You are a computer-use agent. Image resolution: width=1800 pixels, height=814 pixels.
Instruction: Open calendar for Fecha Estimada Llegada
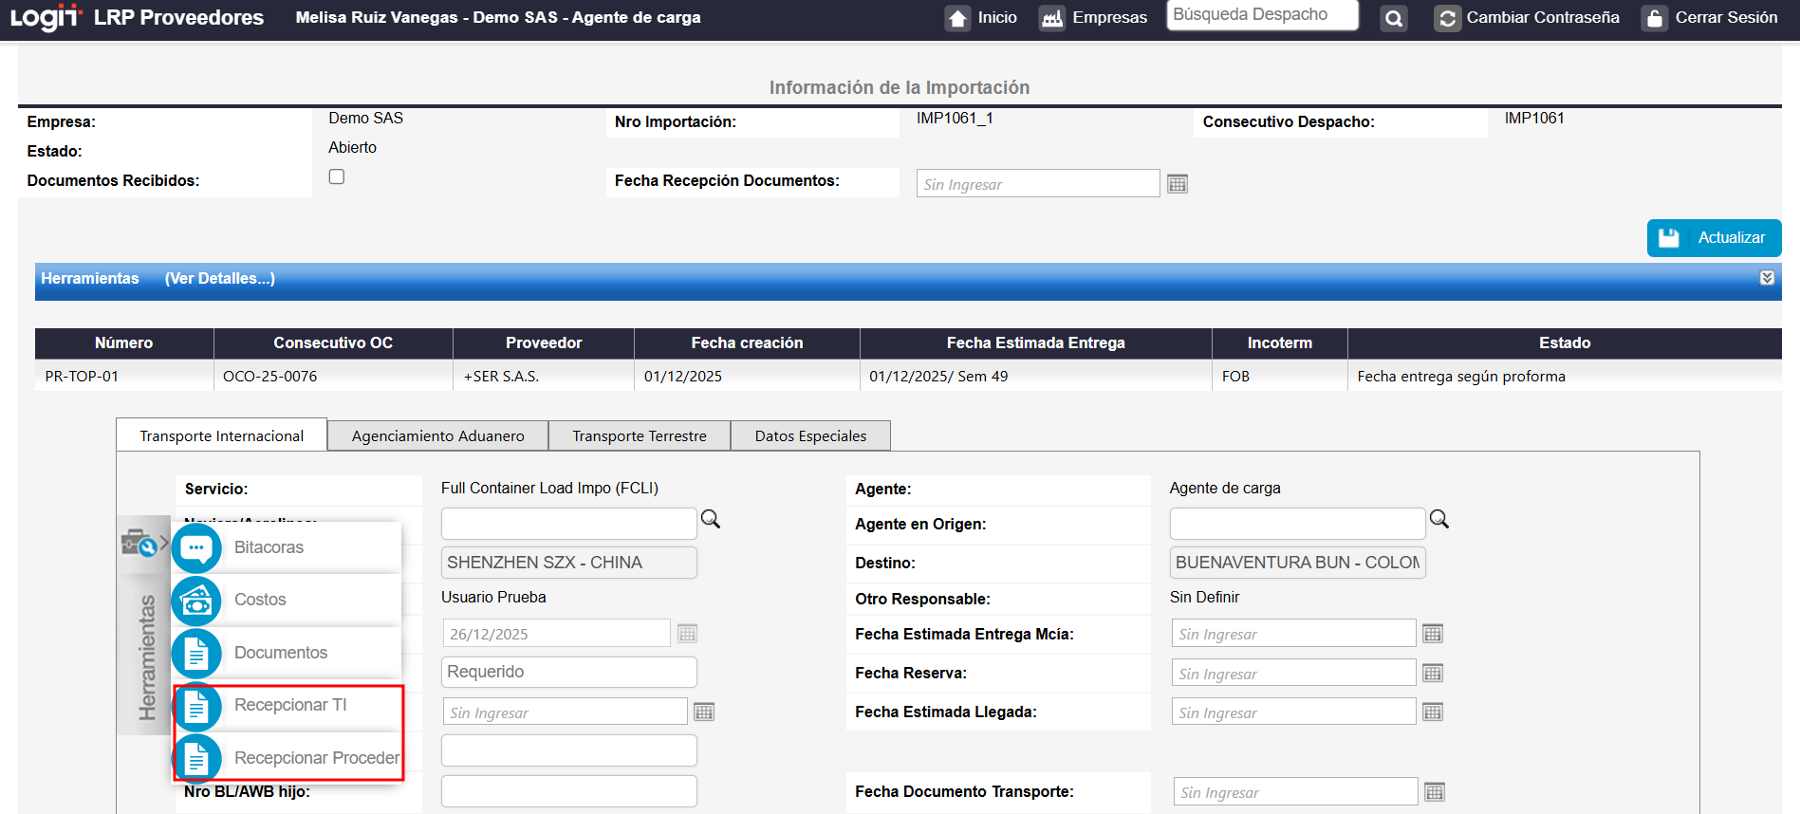coord(1433,712)
